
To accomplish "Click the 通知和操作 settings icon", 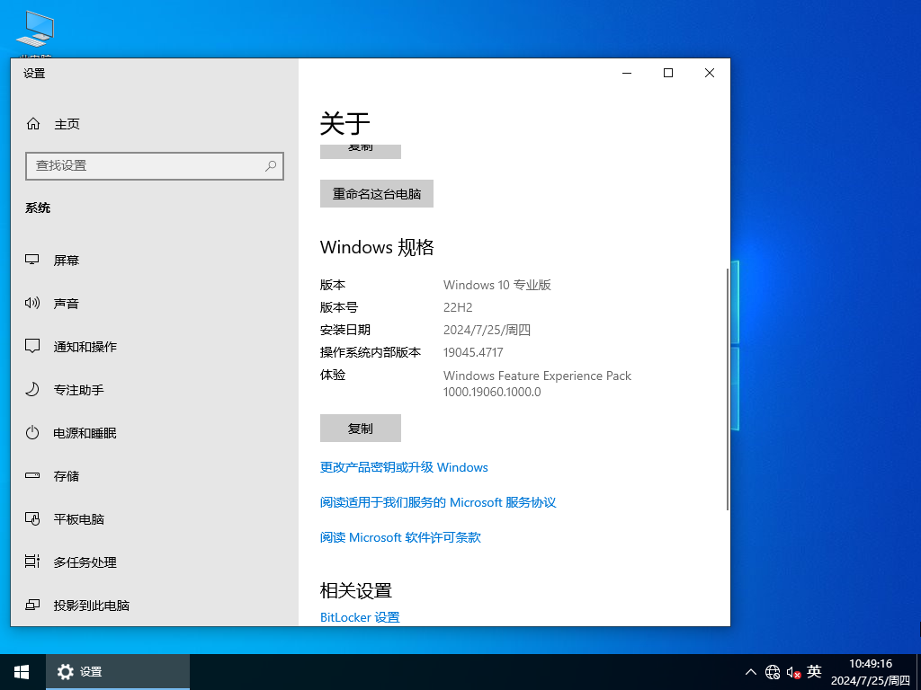I will tap(33, 346).
